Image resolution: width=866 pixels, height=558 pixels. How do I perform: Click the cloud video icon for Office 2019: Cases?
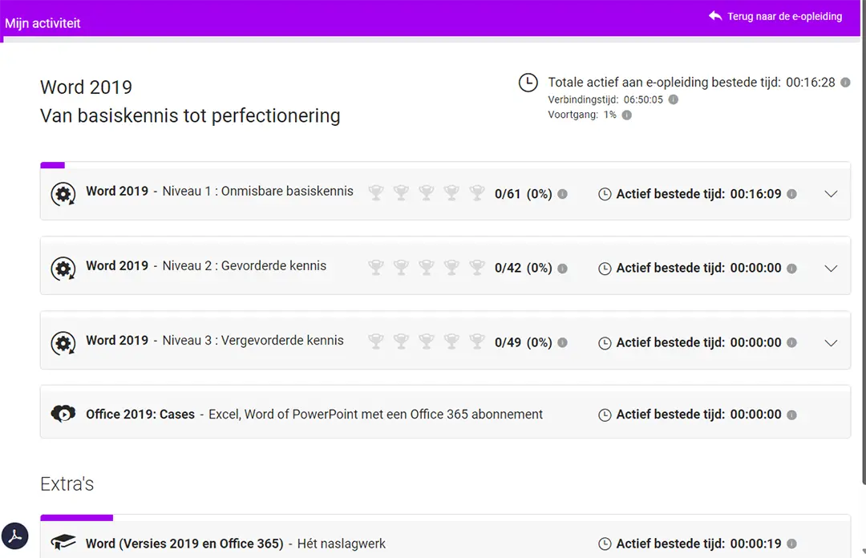tap(63, 413)
